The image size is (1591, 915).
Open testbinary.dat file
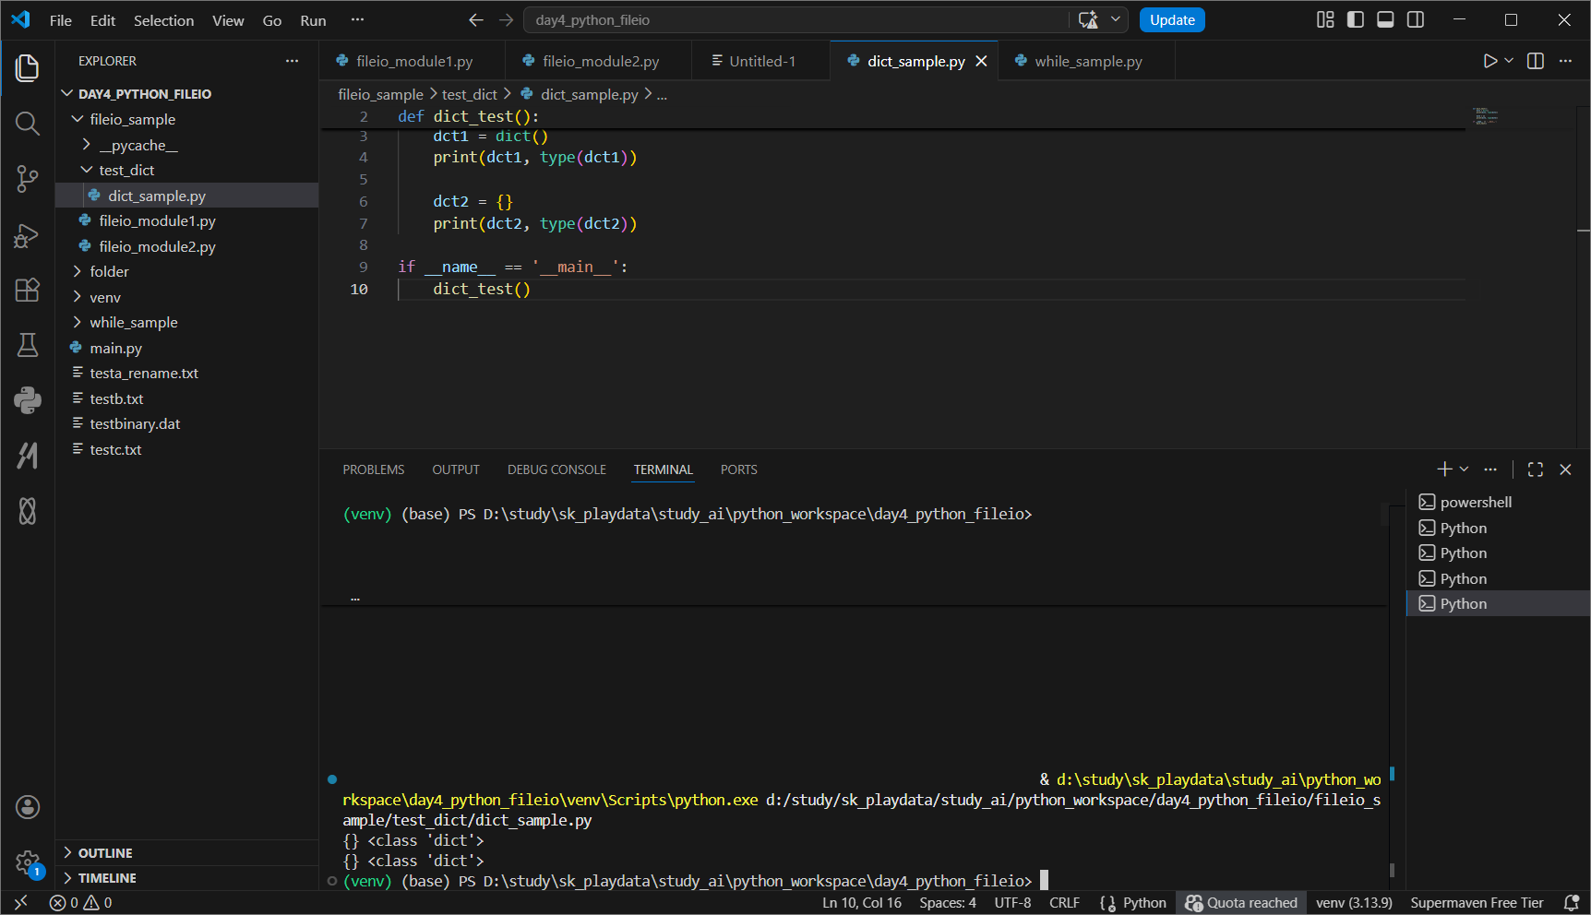click(x=187, y=424)
